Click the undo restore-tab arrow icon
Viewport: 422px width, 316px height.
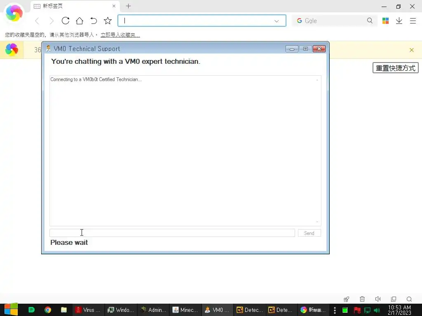[94, 21]
